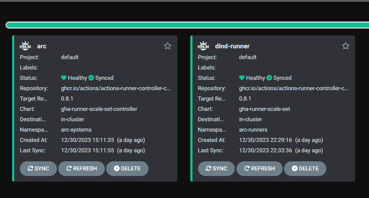Open the dind-runner application title
369x198 pixels.
point(232,46)
